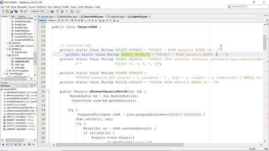
Task: Open the Debug menu
Action: coord(57,7)
